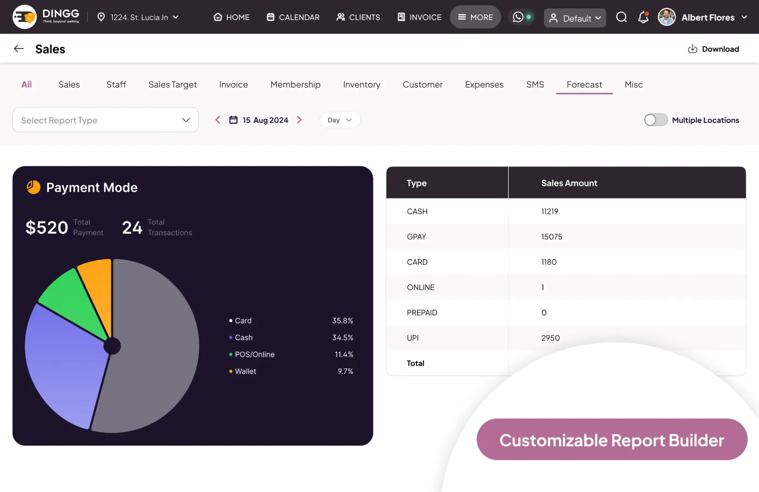Expand 1224, St. Lucia Jn location selector
759x492 pixels.
click(138, 17)
